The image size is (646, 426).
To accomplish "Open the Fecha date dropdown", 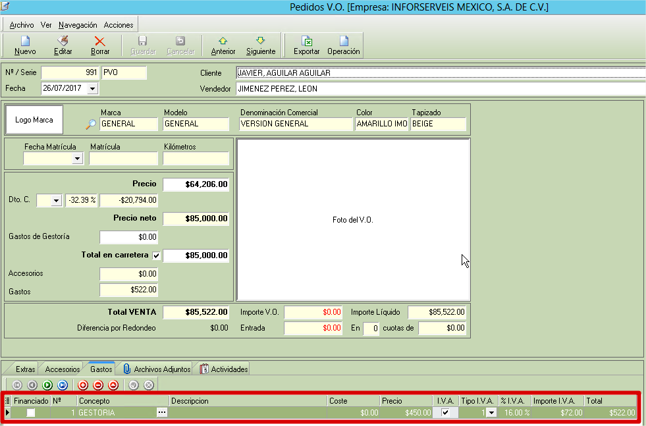I will click(92, 88).
